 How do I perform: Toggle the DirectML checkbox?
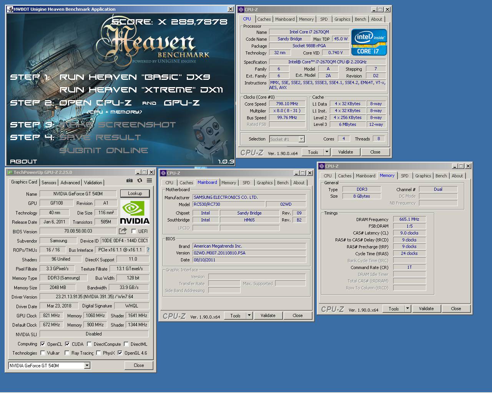(126, 344)
